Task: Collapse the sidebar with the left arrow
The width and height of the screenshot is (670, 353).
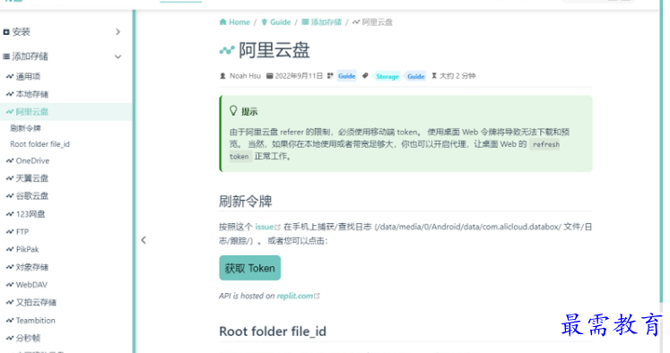Action: click(x=144, y=240)
